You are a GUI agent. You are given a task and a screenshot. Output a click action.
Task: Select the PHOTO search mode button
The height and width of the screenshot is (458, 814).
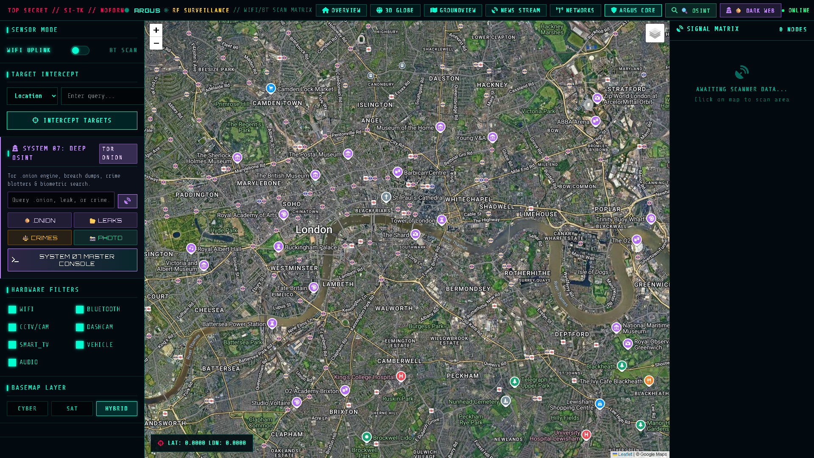106,238
